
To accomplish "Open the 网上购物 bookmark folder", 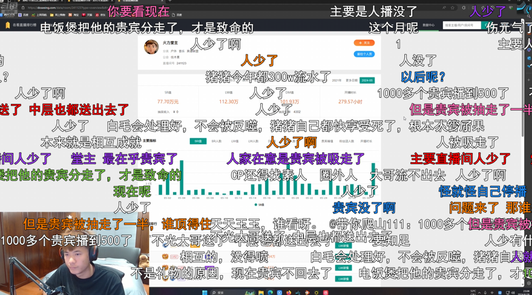I will coord(58,15).
